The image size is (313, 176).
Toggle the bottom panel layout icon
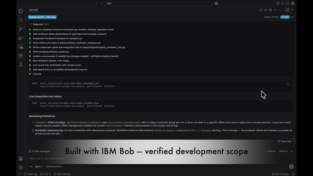pos(287,3)
